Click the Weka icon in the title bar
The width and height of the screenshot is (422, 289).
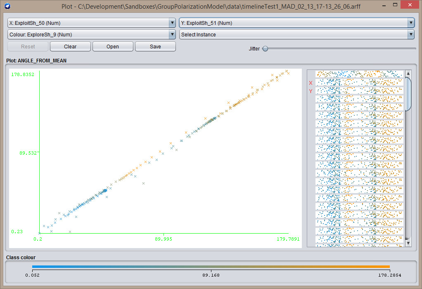pyautogui.click(x=7, y=7)
